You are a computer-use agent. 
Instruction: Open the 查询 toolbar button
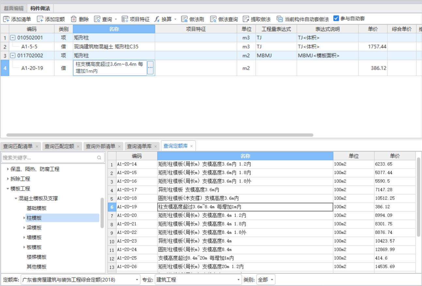[103, 19]
